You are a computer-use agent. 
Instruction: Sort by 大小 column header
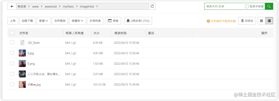96,33
